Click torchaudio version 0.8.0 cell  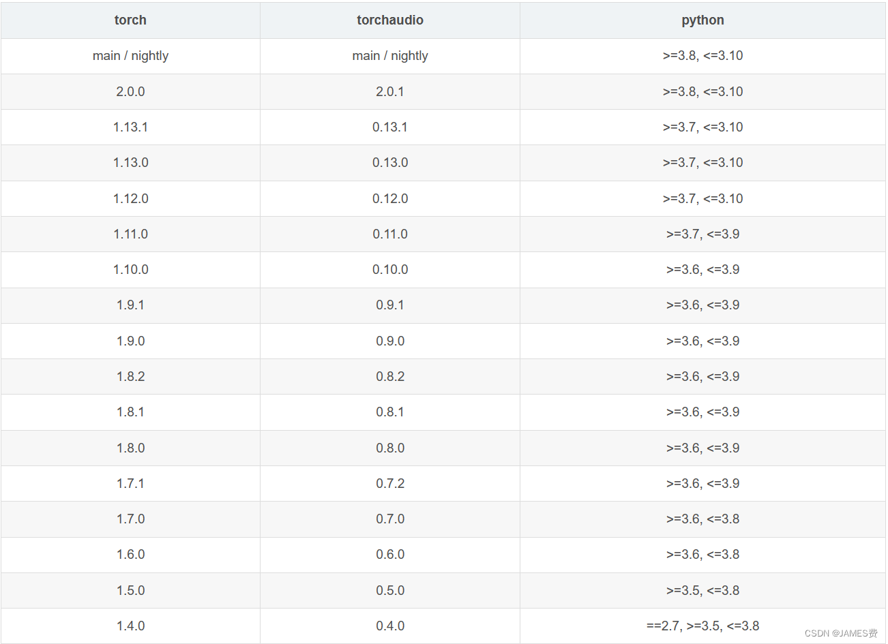coord(390,448)
